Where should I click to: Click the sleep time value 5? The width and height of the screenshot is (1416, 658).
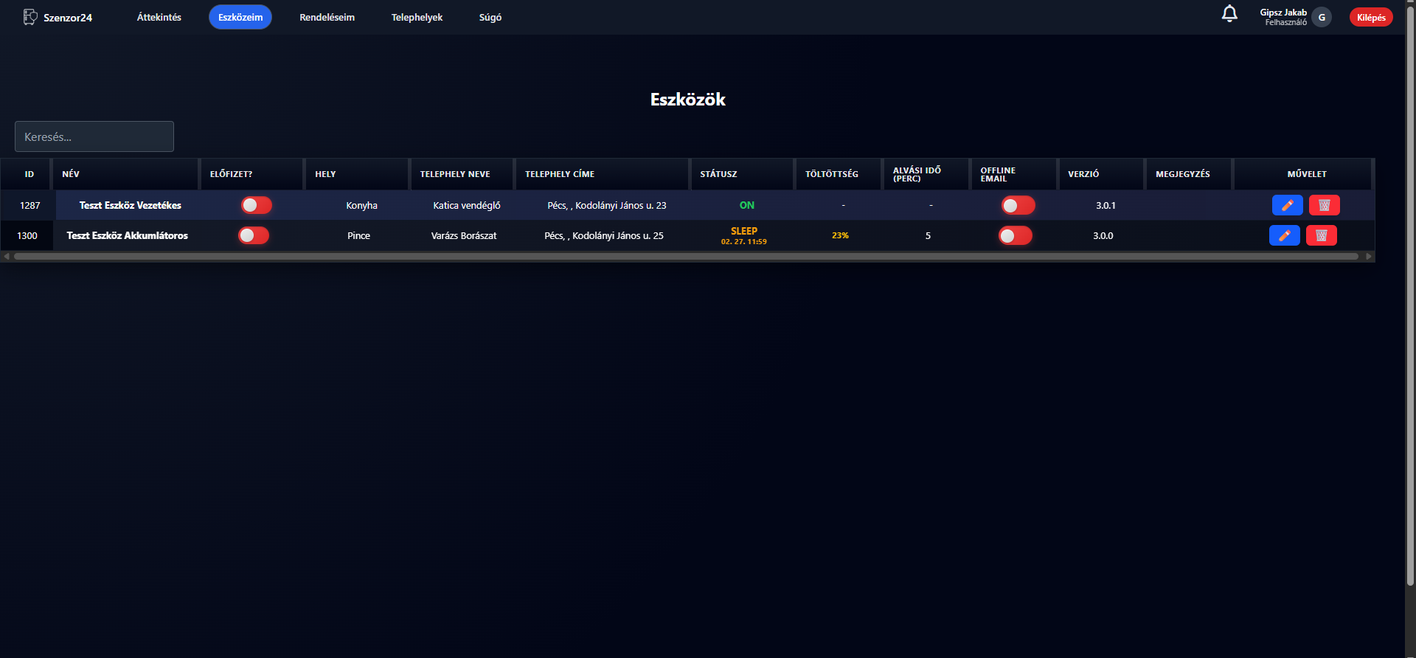point(928,235)
